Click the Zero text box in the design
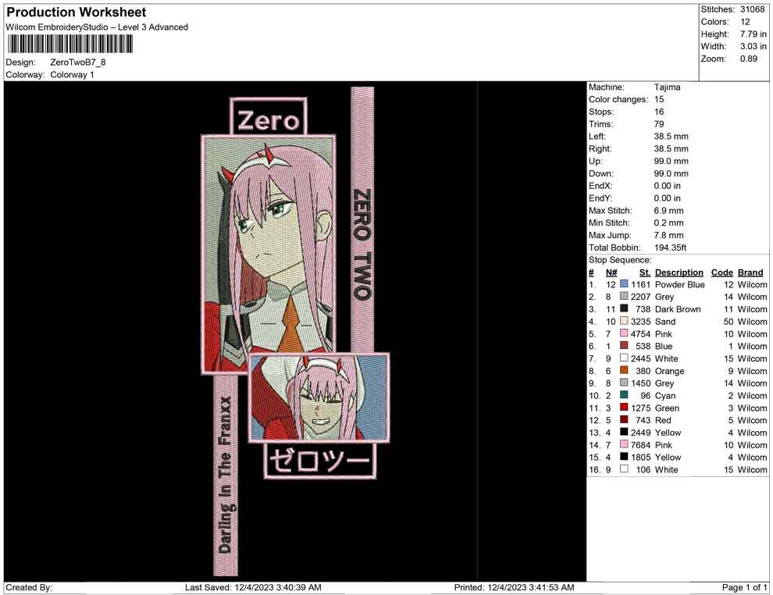 (x=268, y=117)
